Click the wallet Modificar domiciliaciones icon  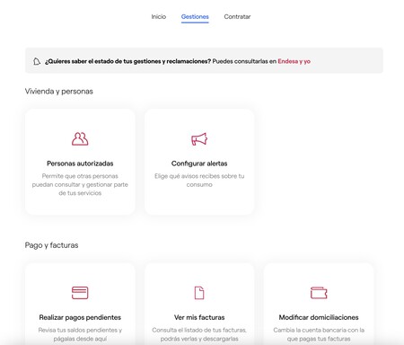coord(319,293)
